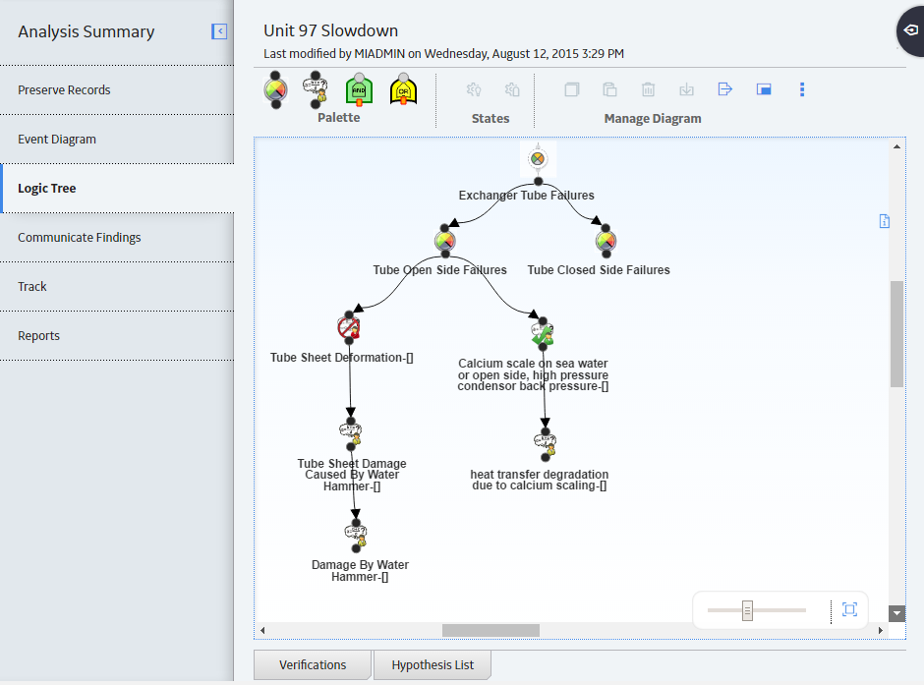Click the second States gear icon

pos(512,89)
